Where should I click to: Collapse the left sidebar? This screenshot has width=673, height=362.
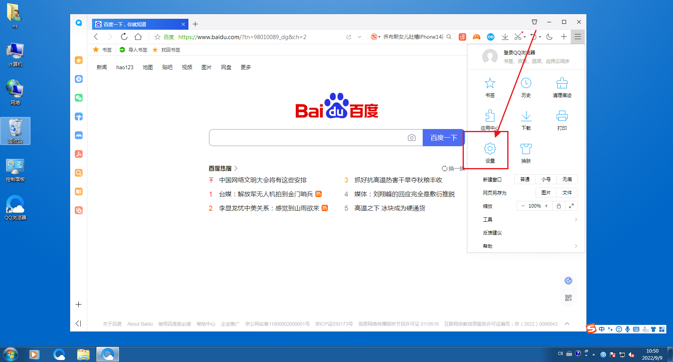click(x=78, y=323)
